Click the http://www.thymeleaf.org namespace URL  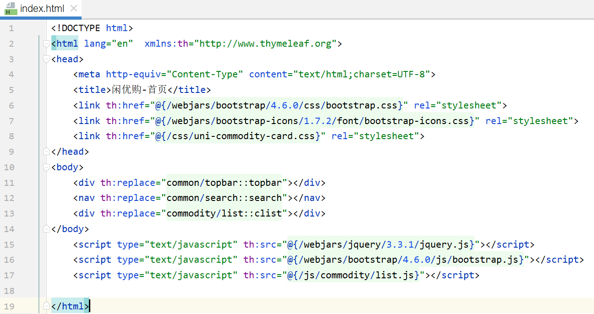[266, 44]
